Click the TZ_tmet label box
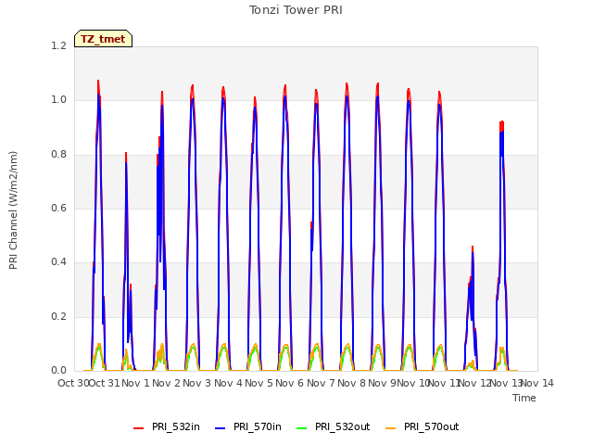Image resolution: width=593 pixels, height=445 pixels. coord(103,39)
